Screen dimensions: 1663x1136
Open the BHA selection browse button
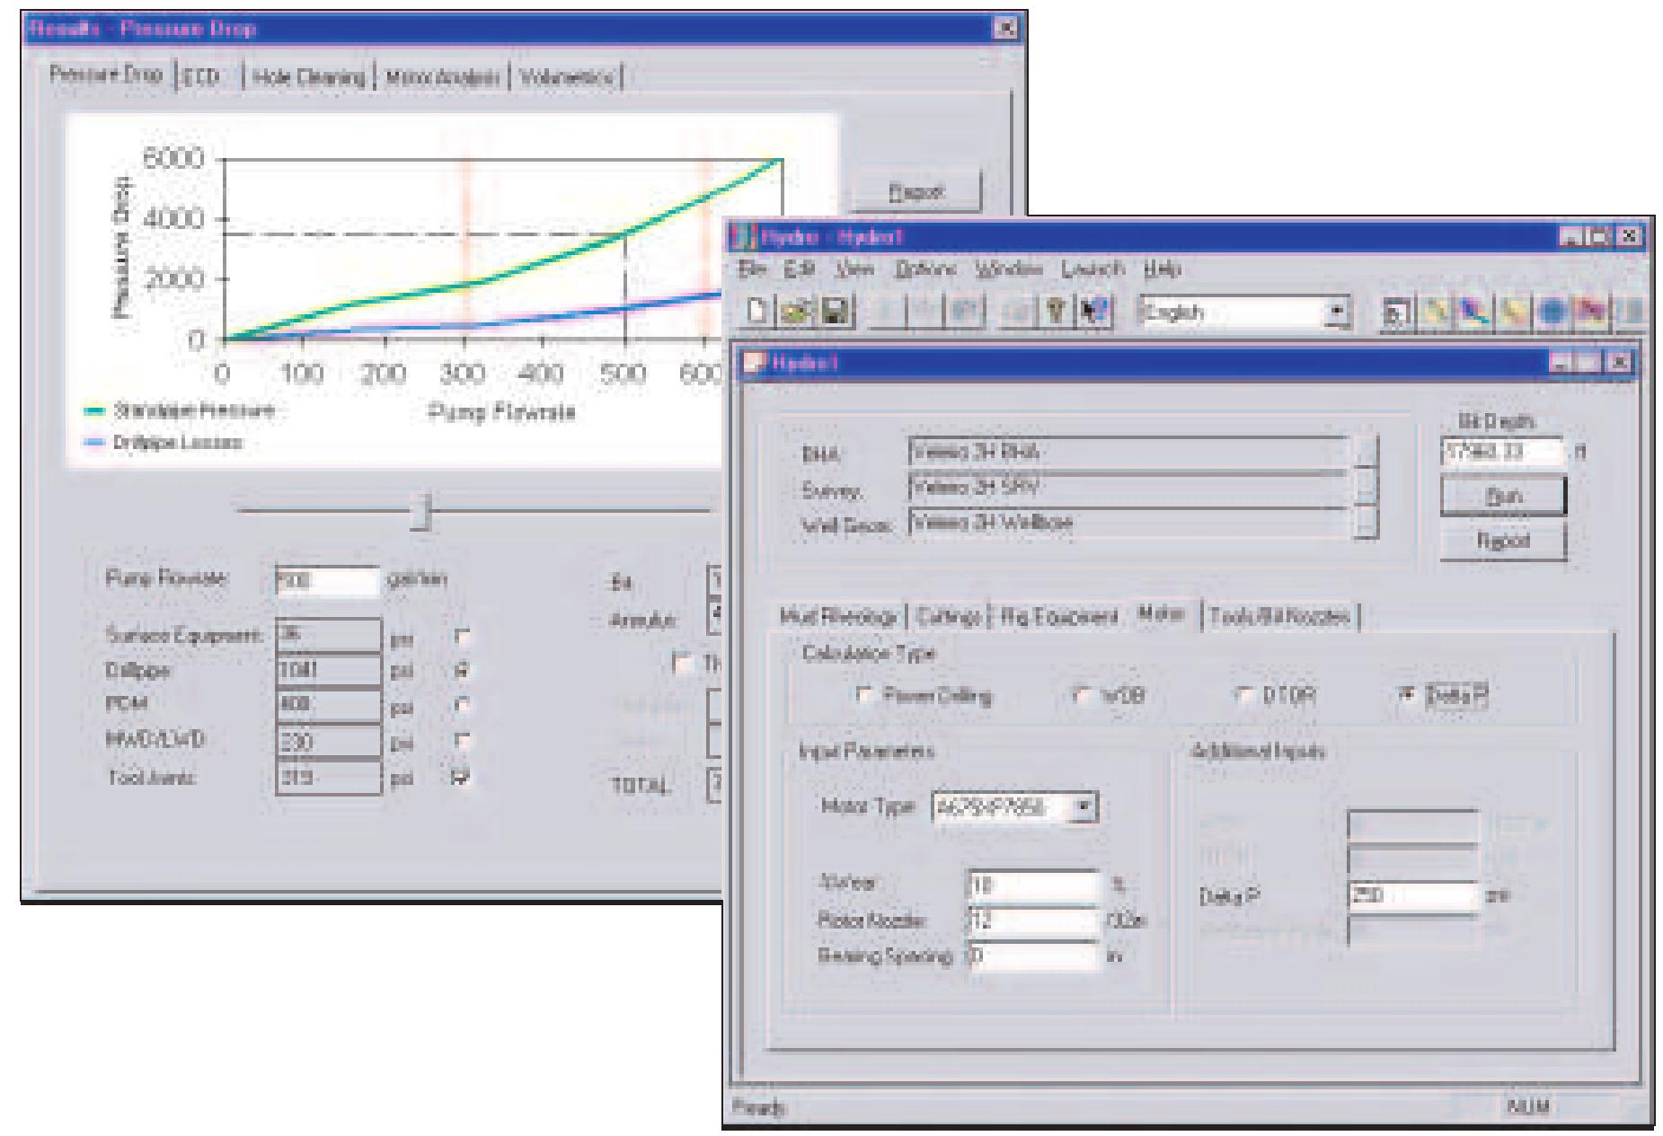tap(1365, 452)
